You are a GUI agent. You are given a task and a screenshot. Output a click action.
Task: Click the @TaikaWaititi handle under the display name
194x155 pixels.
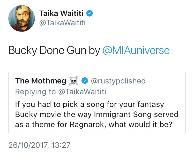click(x=62, y=23)
